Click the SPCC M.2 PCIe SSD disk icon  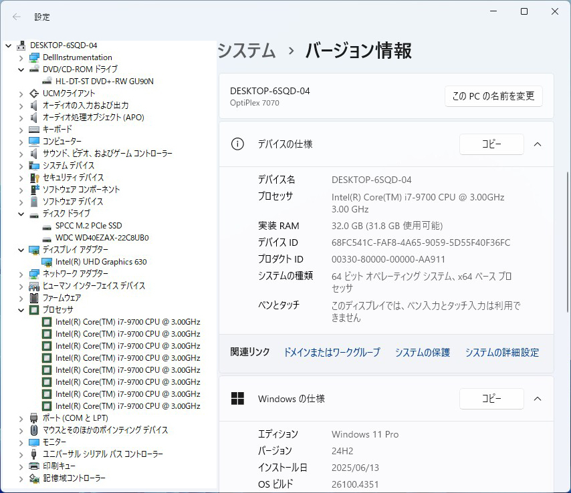(x=47, y=227)
